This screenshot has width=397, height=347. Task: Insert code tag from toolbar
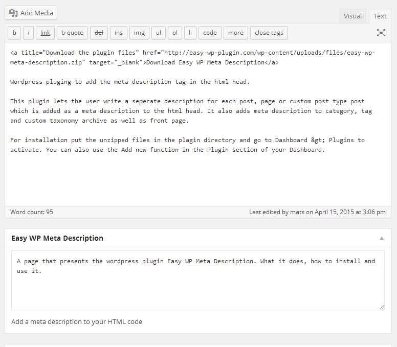tap(210, 33)
